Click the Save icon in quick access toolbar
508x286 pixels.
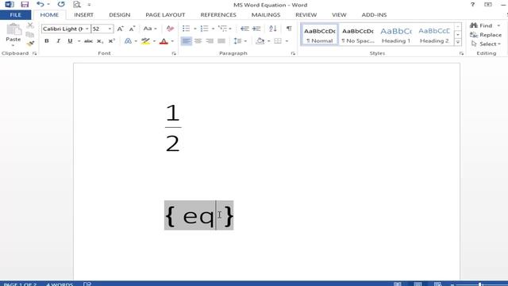click(x=25, y=5)
